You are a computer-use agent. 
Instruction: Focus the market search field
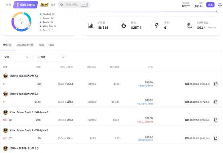[x=74, y=5]
